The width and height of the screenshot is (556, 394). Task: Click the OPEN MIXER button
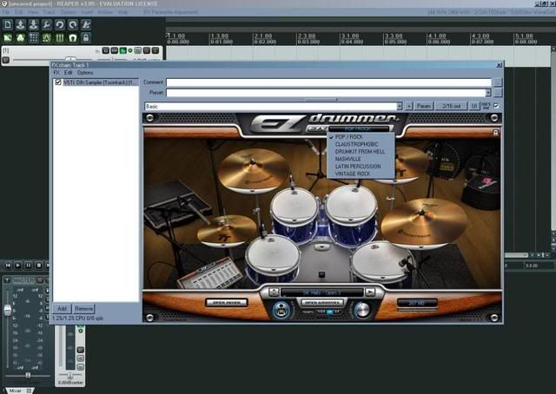[x=227, y=303]
